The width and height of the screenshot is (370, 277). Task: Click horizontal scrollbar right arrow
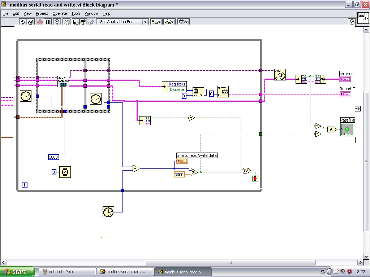point(360,262)
